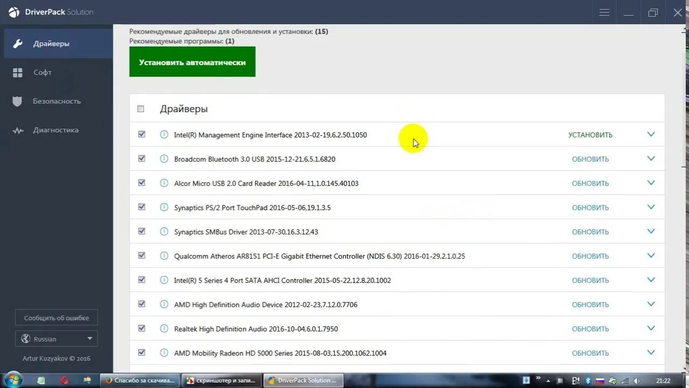Show info icon for Synaptics PS/2 TouchPad
This screenshot has height=388, width=689.
[x=164, y=207]
